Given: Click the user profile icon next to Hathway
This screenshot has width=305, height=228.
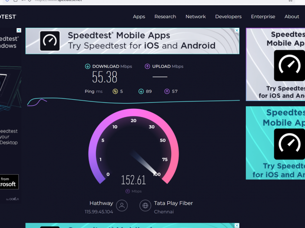Looking at the screenshot, I should [122, 205].
